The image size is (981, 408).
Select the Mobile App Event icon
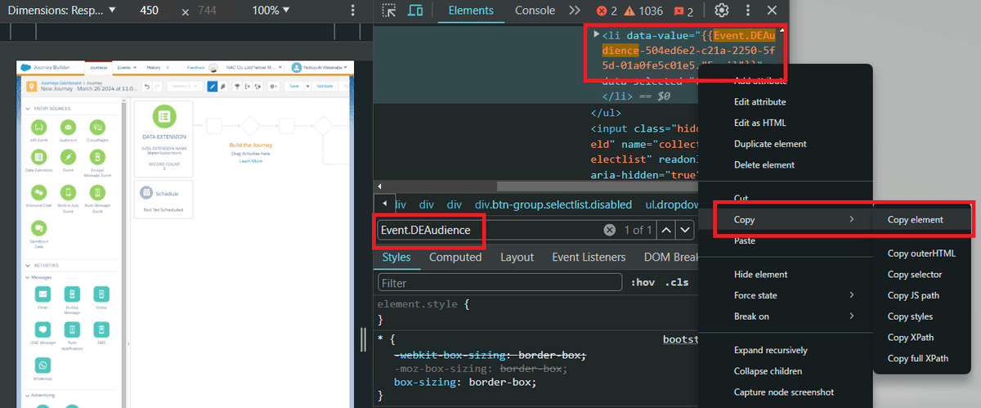coord(68,192)
